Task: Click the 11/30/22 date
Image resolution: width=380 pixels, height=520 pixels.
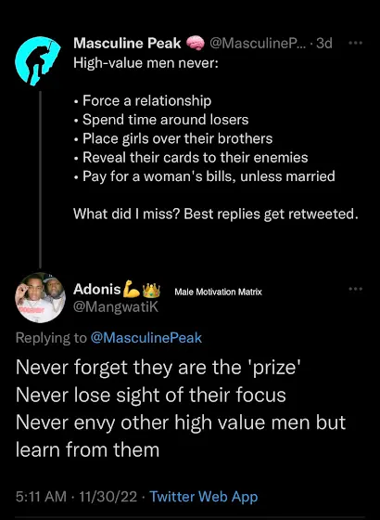Action: click(x=108, y=497)
